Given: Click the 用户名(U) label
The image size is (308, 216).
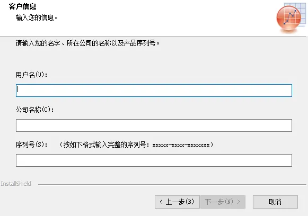Looking at the screenshot, I should pyautogui.click(x=31, y=75).
